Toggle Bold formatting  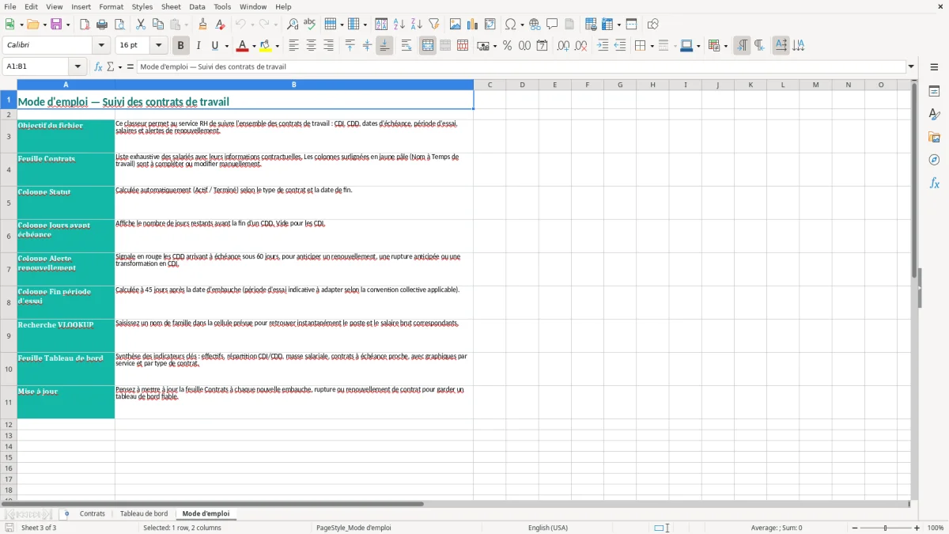[180, 46]
